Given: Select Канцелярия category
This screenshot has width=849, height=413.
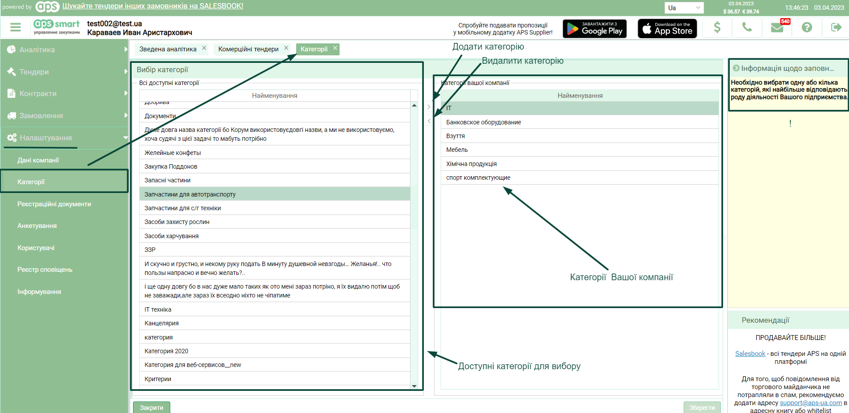Looking at the screenshot, I should click(275, 323).
